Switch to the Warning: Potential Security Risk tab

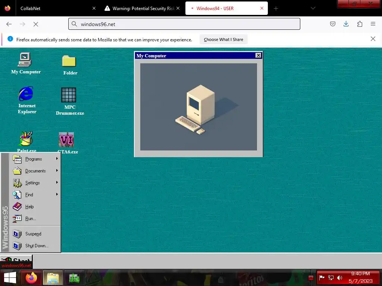click(x=142, y=8)
